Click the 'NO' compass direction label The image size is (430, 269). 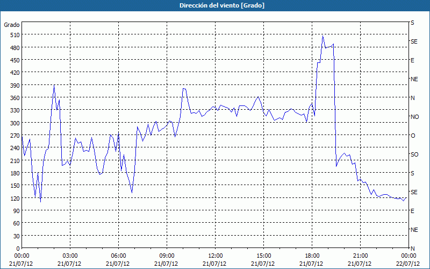coord(414,117)
